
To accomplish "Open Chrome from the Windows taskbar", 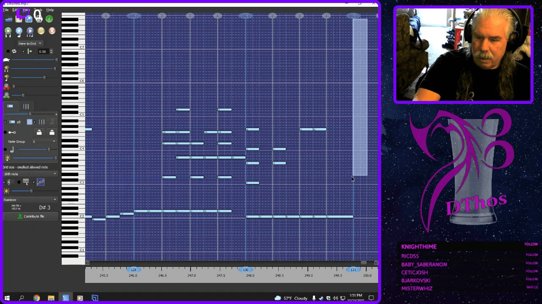I will [x=37, y=298].
